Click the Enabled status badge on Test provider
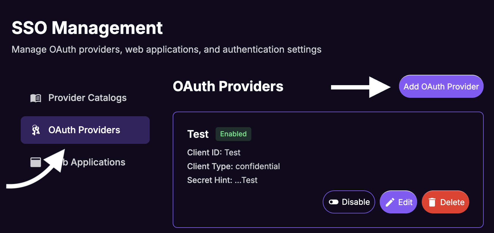 pos(233,134)
